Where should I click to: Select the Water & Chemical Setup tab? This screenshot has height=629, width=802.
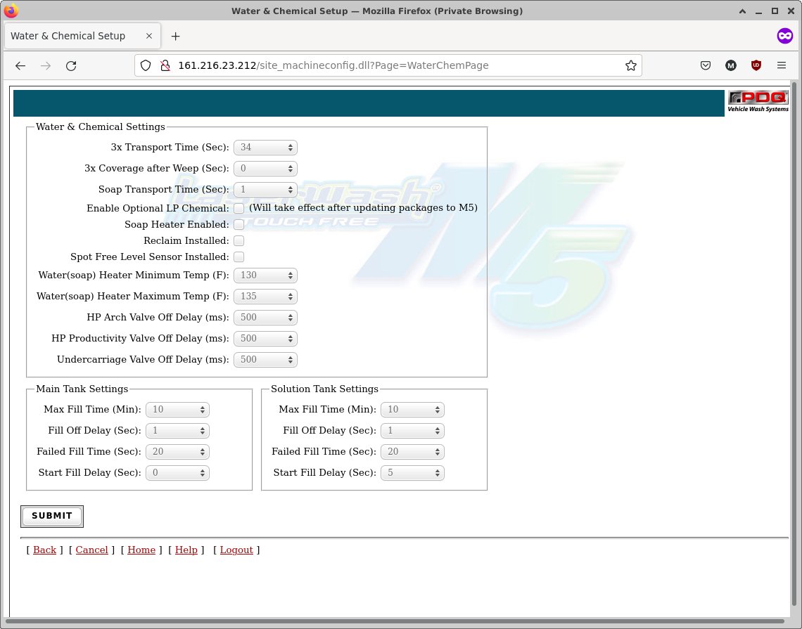pyautogui.click(x=82, y=37)
